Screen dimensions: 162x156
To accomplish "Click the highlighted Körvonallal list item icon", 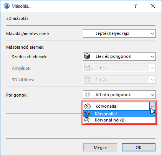I will (87, 114).
